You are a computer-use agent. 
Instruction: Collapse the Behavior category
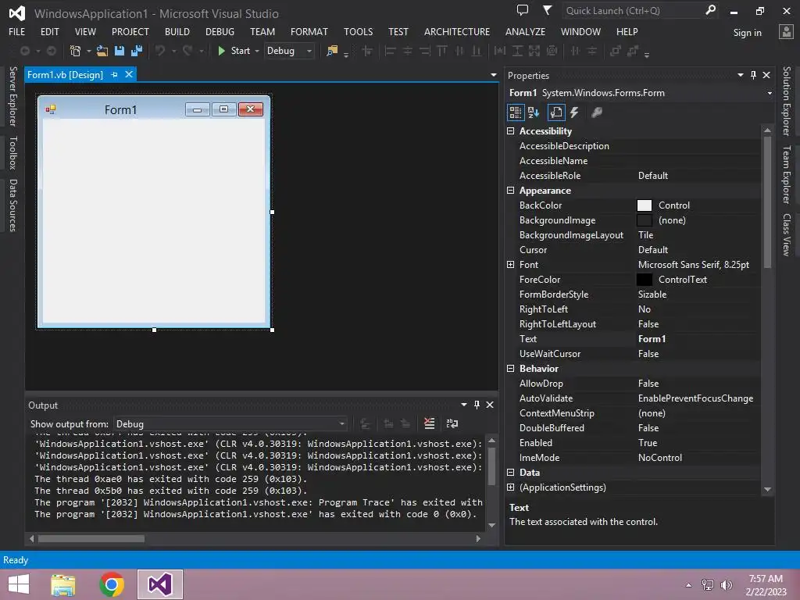(x=510, y=369)
